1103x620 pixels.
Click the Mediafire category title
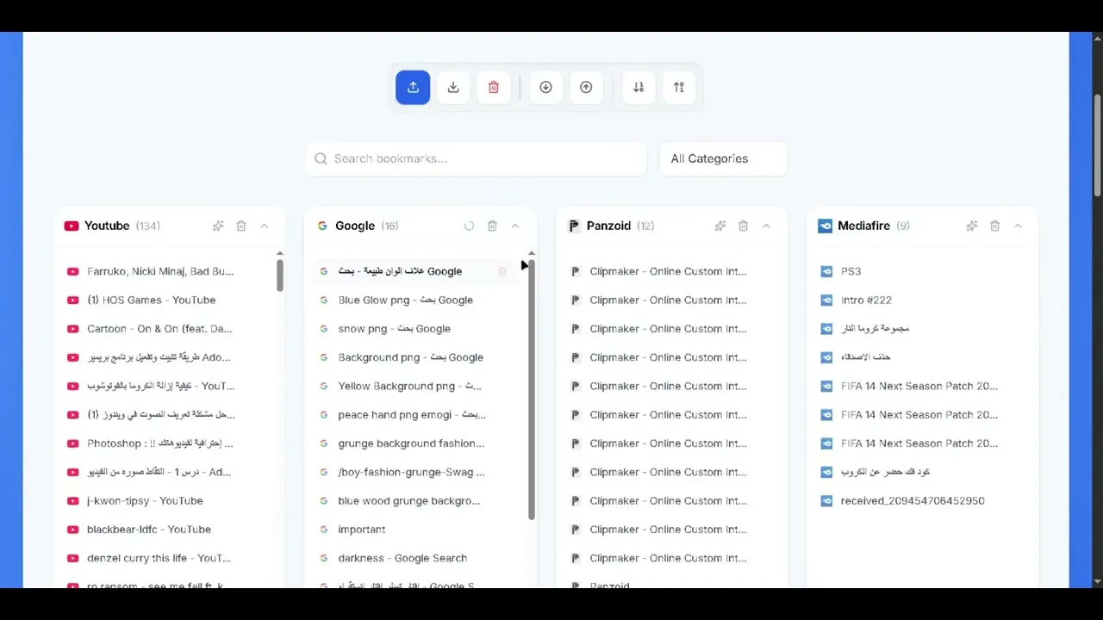click(x=863, y=226)
